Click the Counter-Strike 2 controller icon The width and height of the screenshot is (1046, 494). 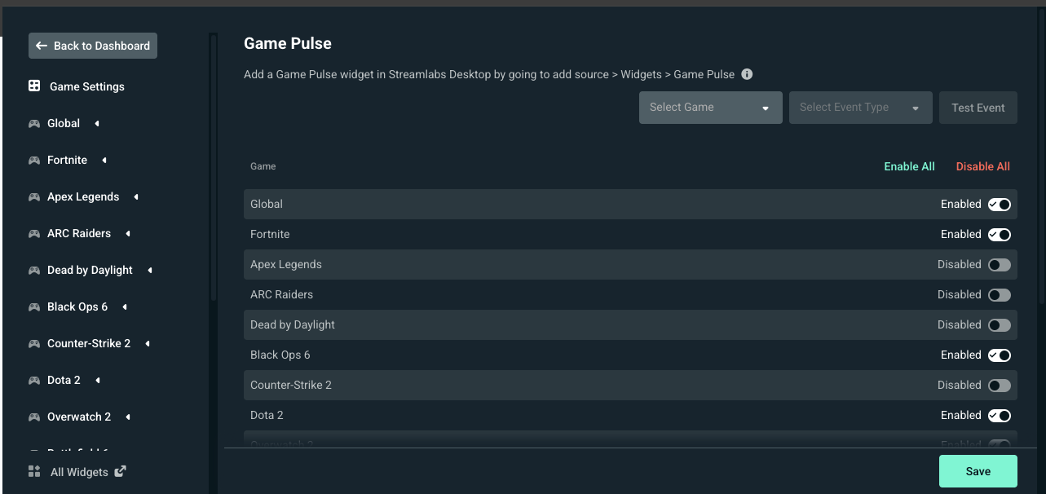tap(33, 343)
